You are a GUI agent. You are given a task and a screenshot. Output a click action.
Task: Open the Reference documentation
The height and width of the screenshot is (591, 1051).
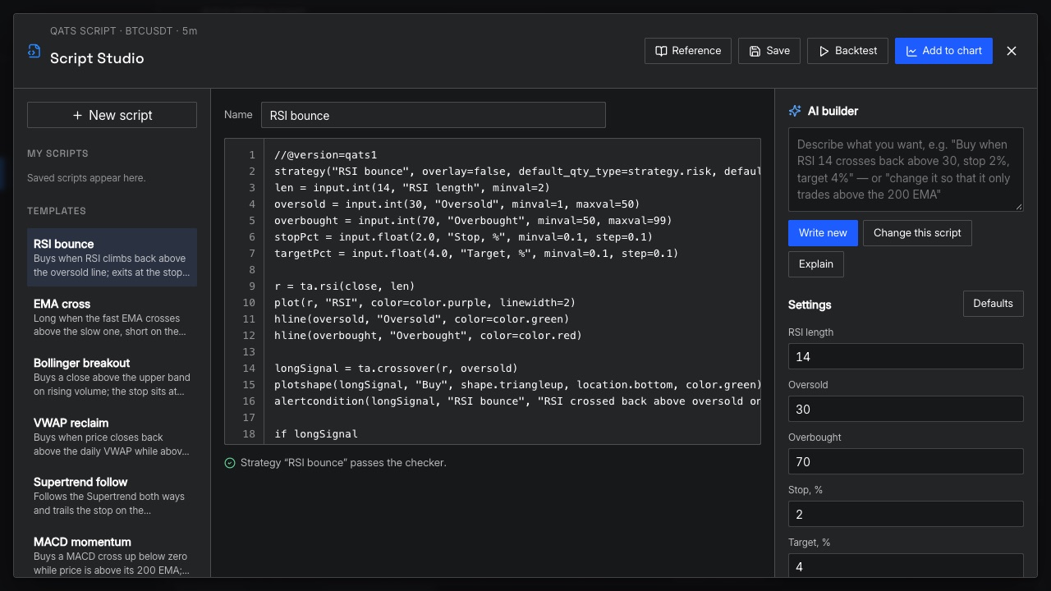coord(688,51)
